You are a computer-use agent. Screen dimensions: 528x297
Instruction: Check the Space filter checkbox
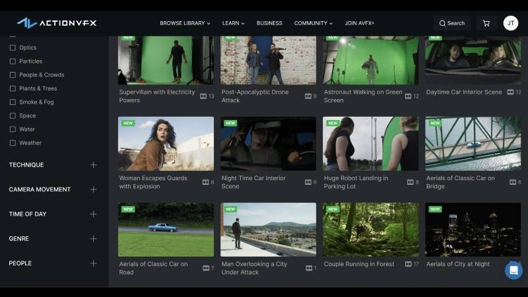[x=13, y=115]
